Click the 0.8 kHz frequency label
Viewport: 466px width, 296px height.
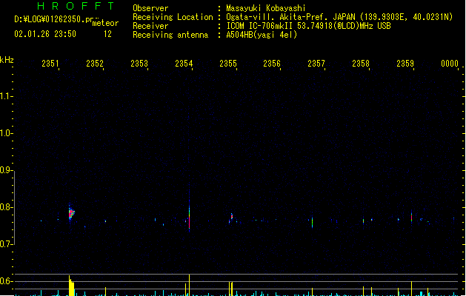pos(6,207)
